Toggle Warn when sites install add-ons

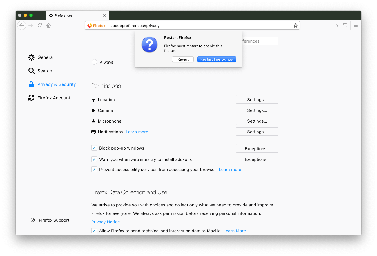point(94,159)
